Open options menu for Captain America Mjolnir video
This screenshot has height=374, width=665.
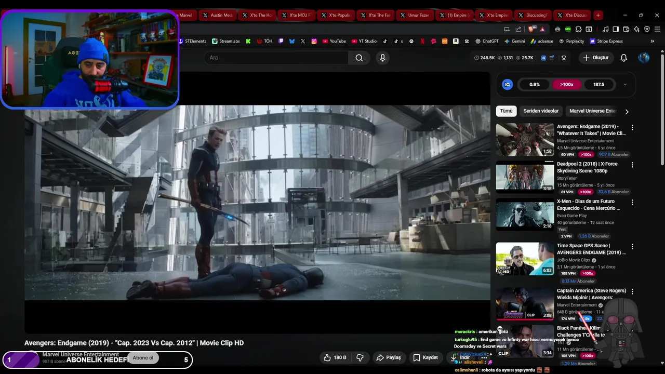click(x=632, y=291)
